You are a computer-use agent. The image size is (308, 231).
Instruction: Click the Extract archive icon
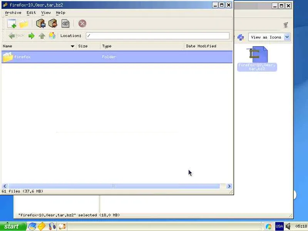(53, 23)
